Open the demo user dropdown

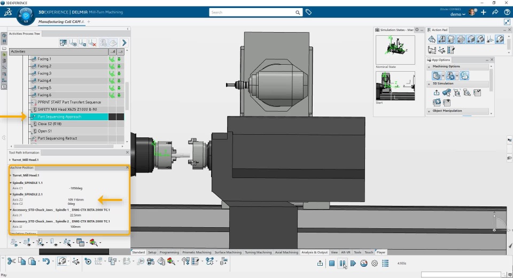pyautogui.click(x=458, y=14)
